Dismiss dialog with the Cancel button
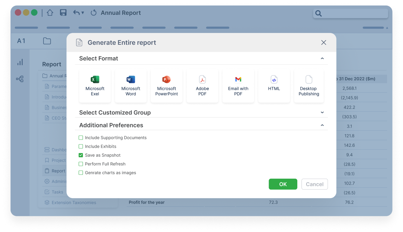This screenshot has height=232, width=403. coord(315,184)
